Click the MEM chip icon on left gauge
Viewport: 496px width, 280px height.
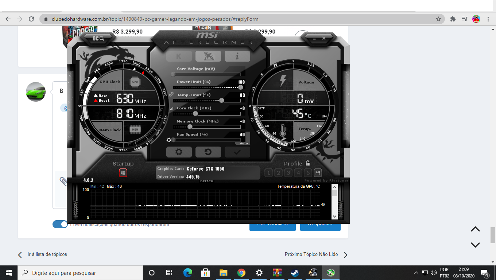[135, 129]
